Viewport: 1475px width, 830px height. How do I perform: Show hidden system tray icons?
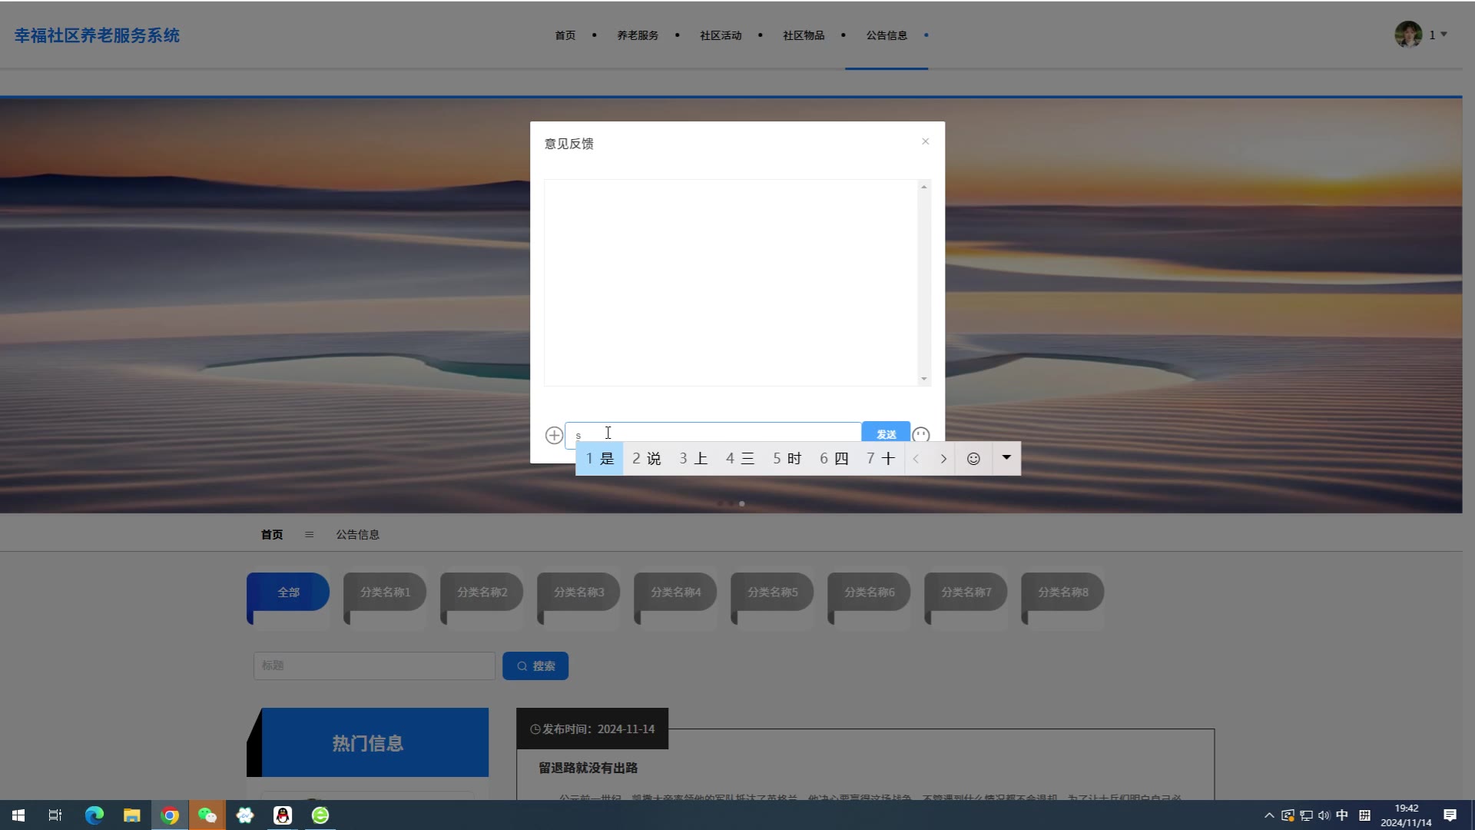point(1269,815)
